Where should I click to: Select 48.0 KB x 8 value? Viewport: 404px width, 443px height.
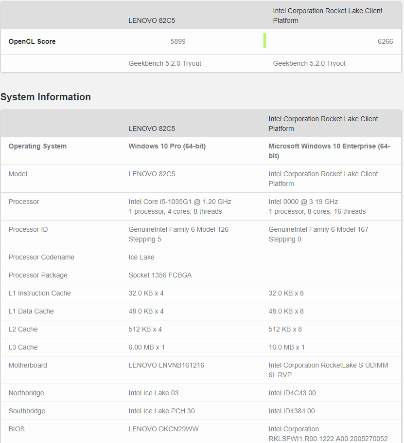[286, 312]
